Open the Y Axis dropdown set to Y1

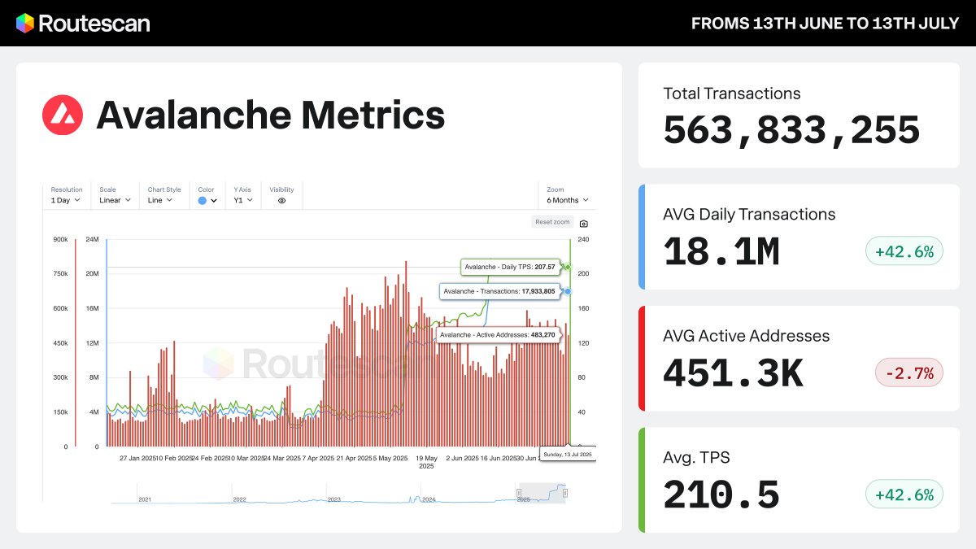click(243, 200)
